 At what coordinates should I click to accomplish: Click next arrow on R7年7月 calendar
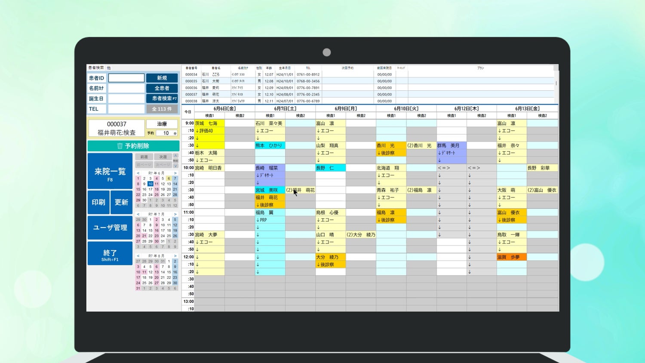175,214
